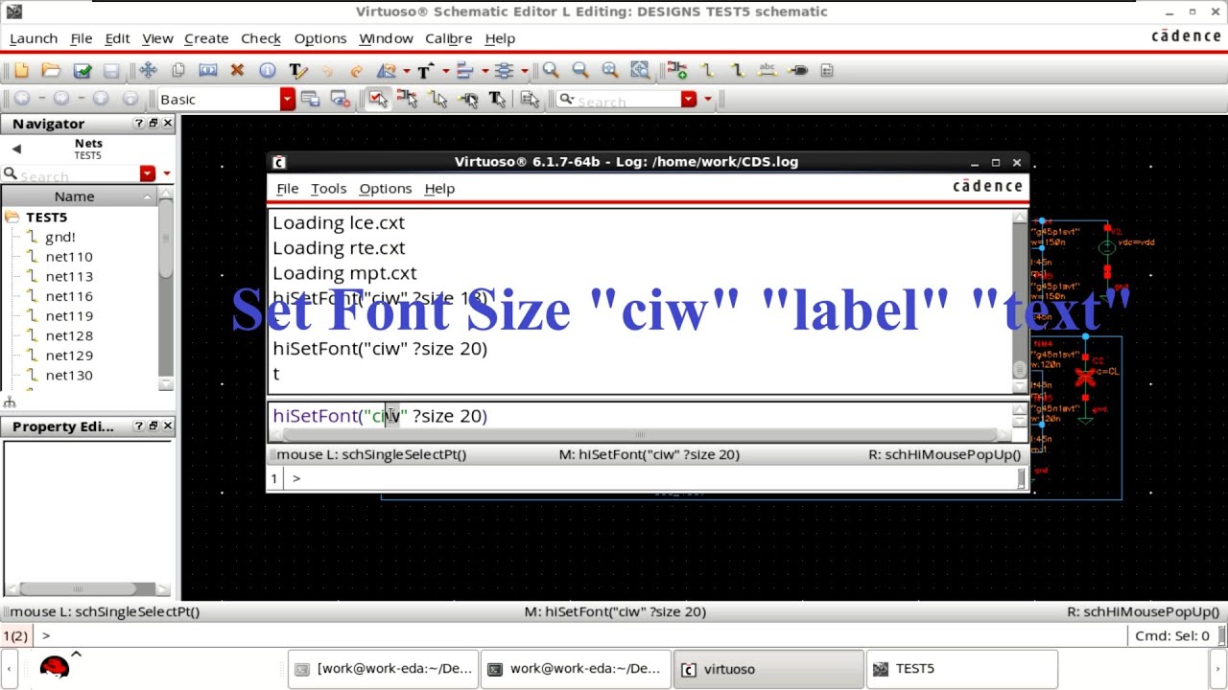Click the workspace delete icon beside Basic

pyautogui.click(x=340, y=99)
